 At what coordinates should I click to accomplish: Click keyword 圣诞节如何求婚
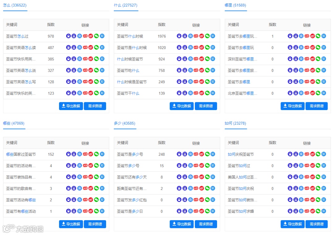coord(241,211)
